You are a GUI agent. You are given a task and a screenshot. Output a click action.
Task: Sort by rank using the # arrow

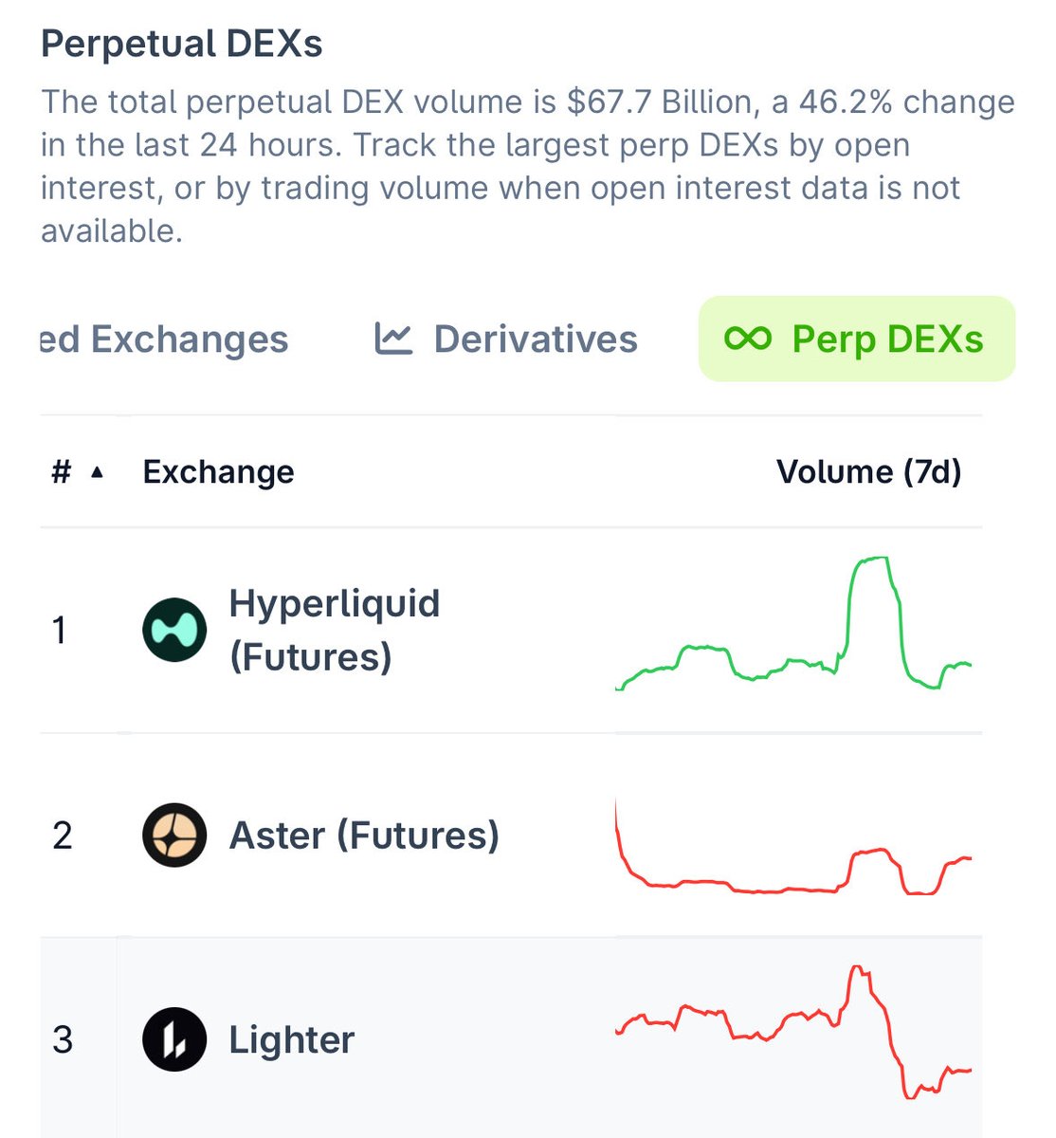coord(97,472)
